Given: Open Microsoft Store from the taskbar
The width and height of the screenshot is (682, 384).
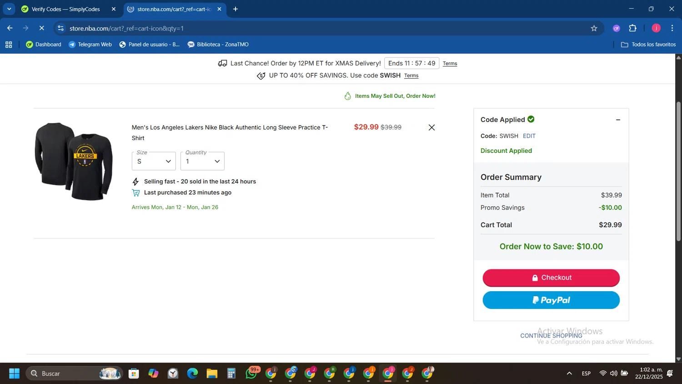Looking at the screenshot, I should click(x=134, y=374).
